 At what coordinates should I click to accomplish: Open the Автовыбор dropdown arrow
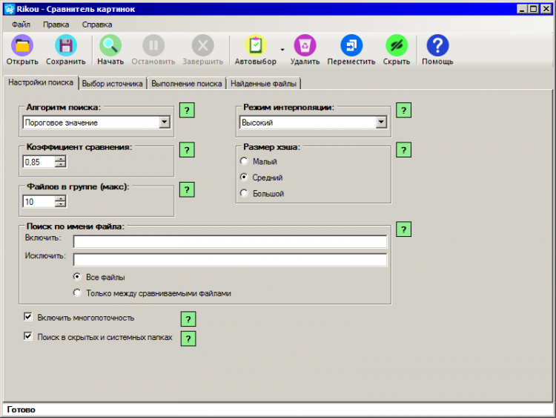click(282, 50)
